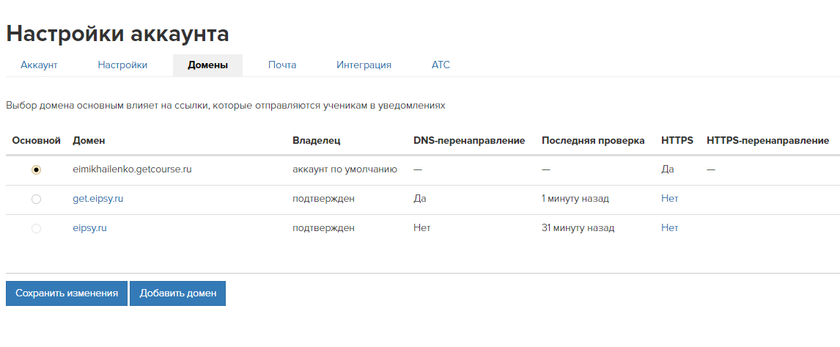This screenshot has width=840, height=347.
Task: Open the eipsy.ru domain link
Action: pyautogui.click(x=89, y=228)
